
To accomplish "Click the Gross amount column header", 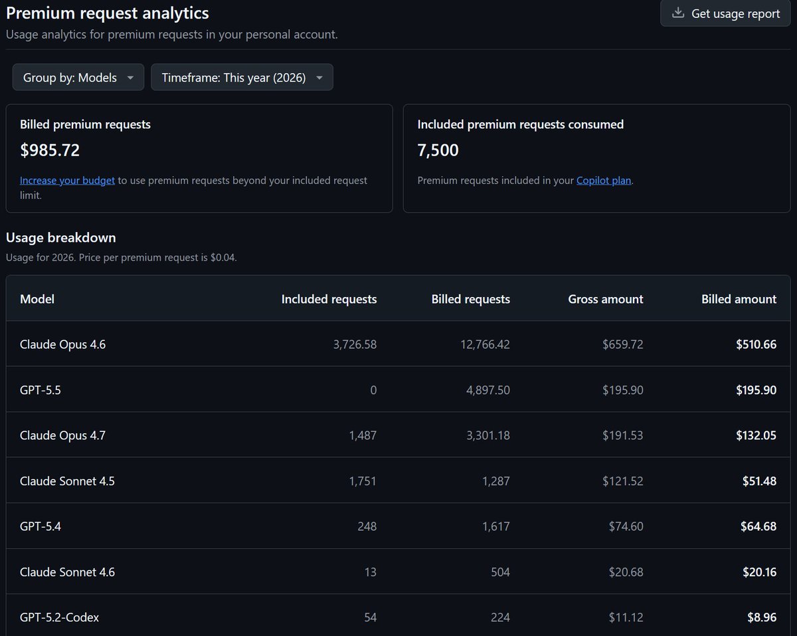I will click(606, 299).
